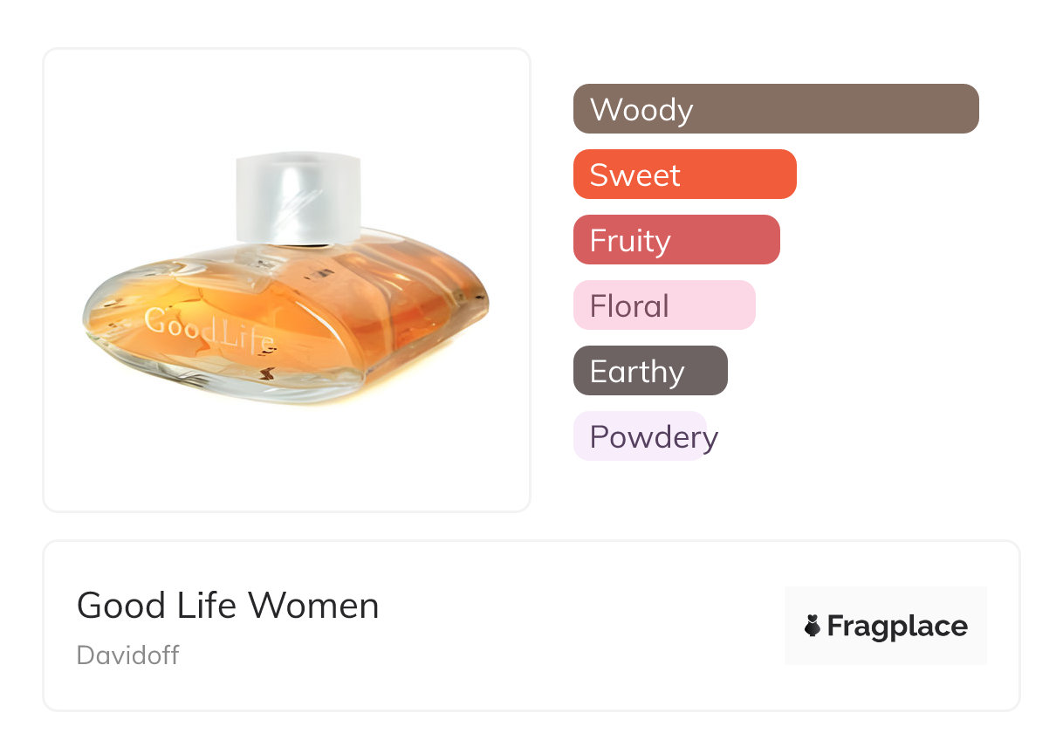Click the Earthy label text

[x=637, y=372]
